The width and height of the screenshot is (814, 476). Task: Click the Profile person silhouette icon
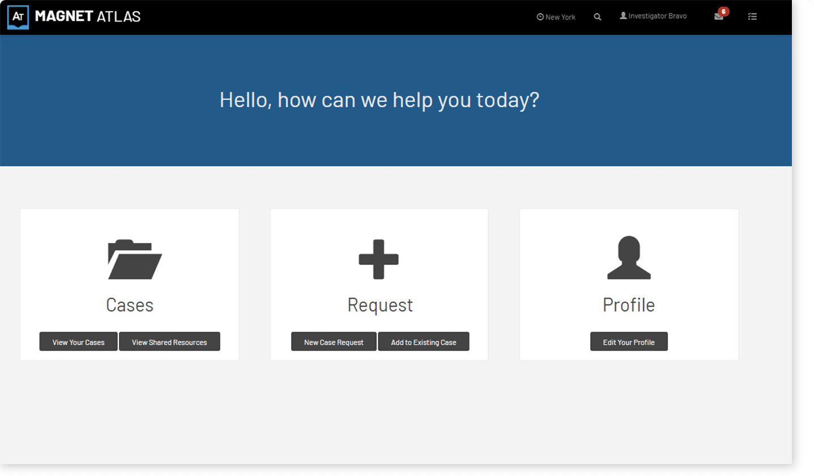point(629,258)
